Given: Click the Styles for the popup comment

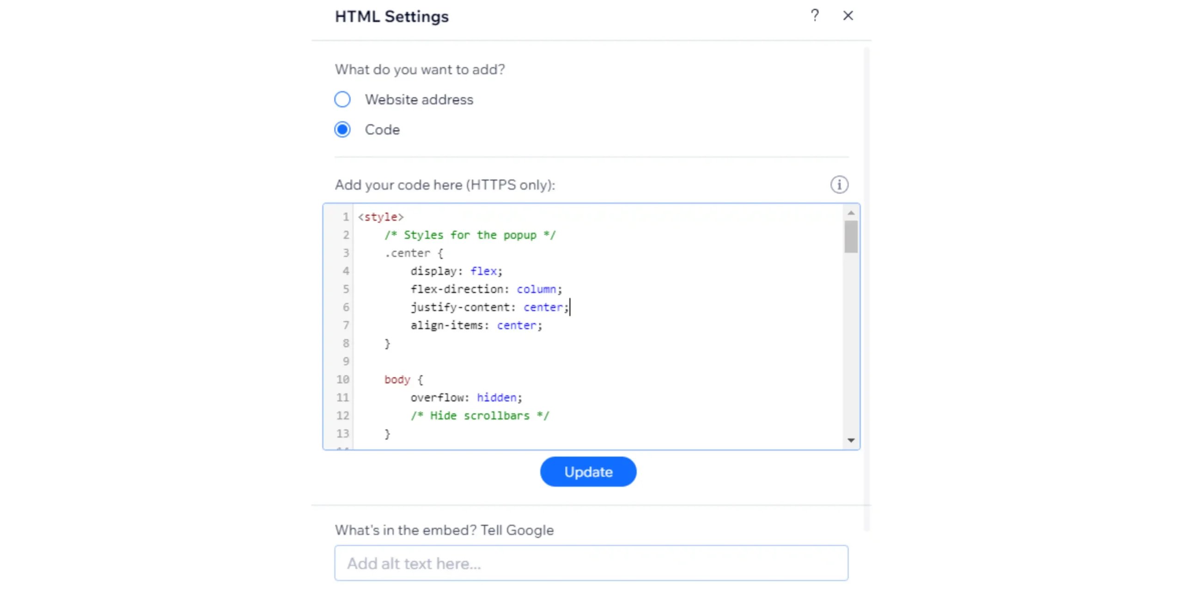Looking at the screenshot, I should tap(470, 235).
